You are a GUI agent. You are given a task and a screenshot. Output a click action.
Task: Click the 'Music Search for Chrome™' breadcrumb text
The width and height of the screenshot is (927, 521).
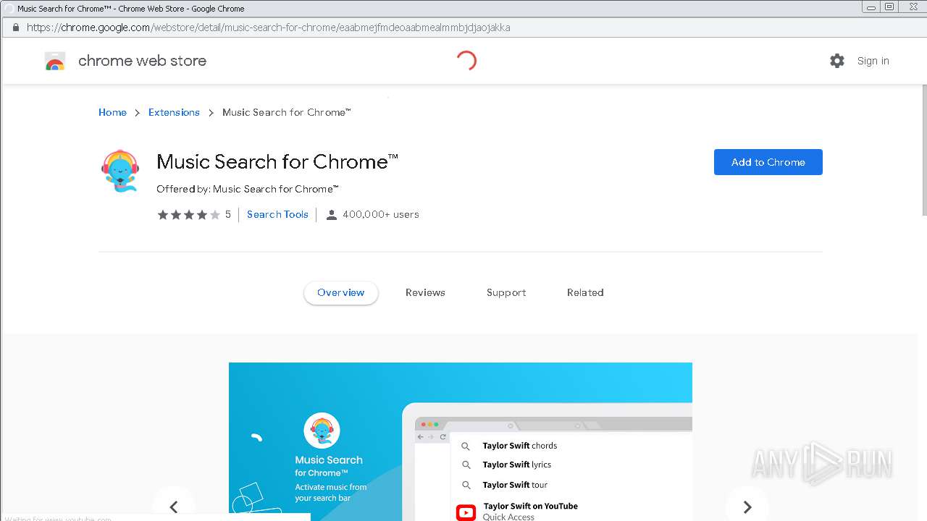[x=287, y=112]
